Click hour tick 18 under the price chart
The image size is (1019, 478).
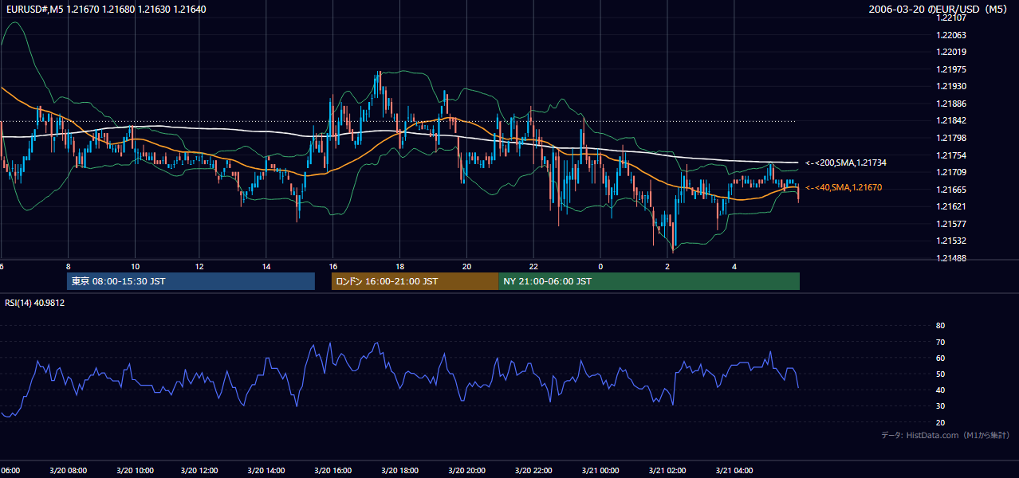[401, 267]
